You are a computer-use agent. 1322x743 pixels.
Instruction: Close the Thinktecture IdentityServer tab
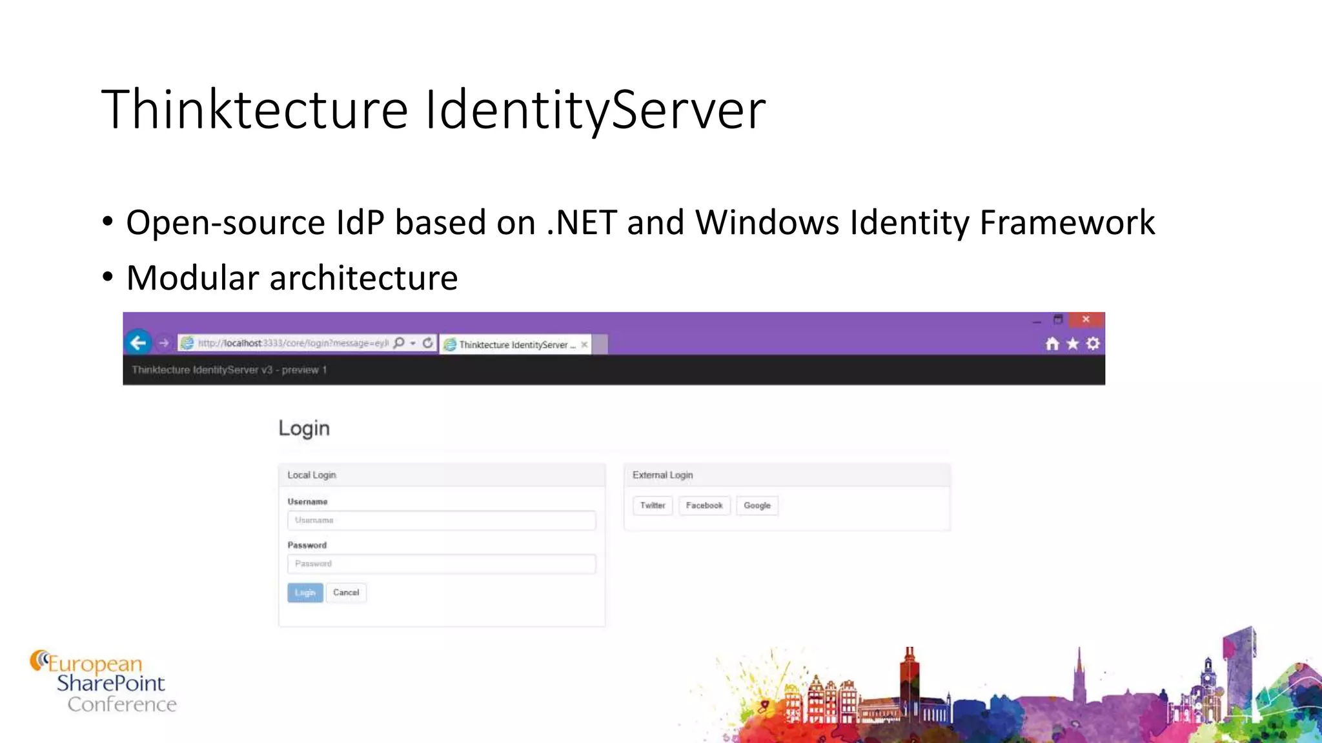coord(584,344)
